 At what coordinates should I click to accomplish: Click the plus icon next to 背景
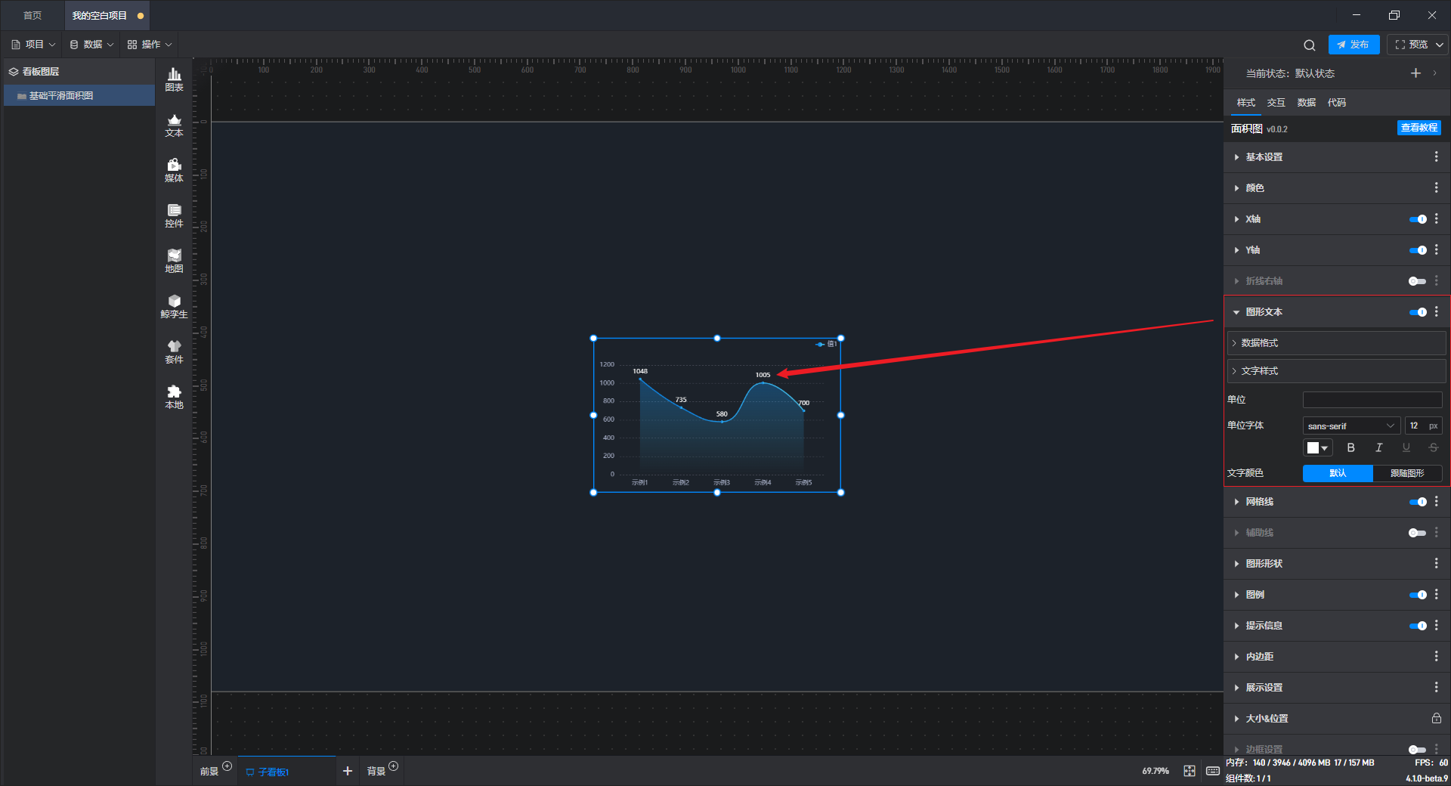coord(393,766)
